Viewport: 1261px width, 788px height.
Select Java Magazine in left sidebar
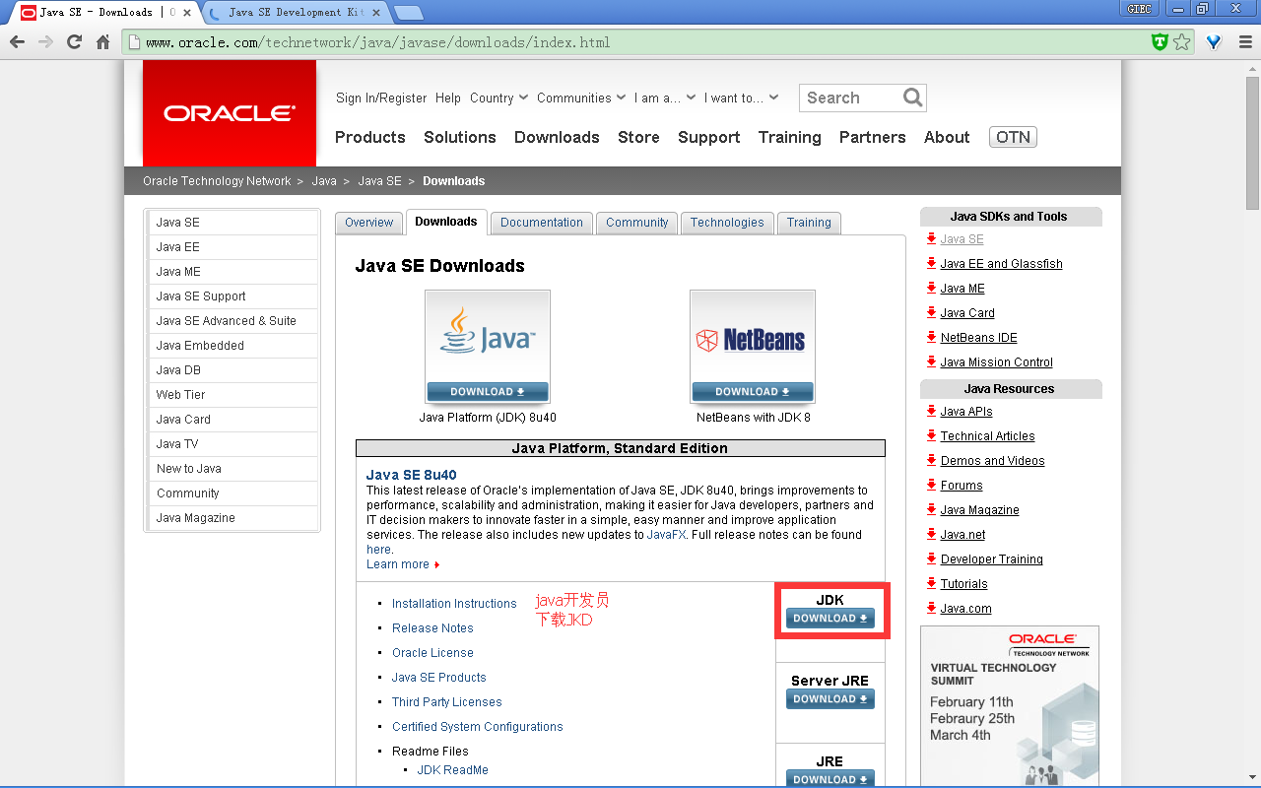tap(233, 518)
